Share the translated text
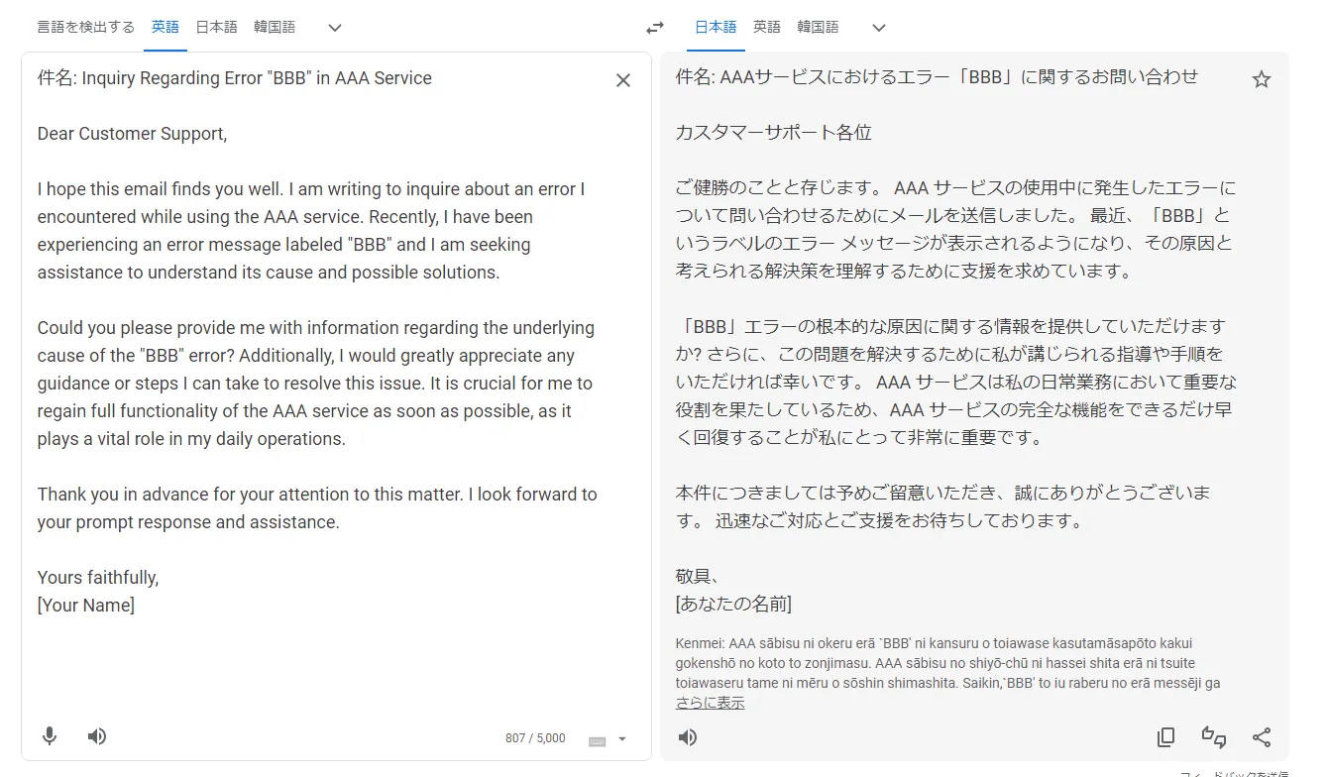 1262,737
